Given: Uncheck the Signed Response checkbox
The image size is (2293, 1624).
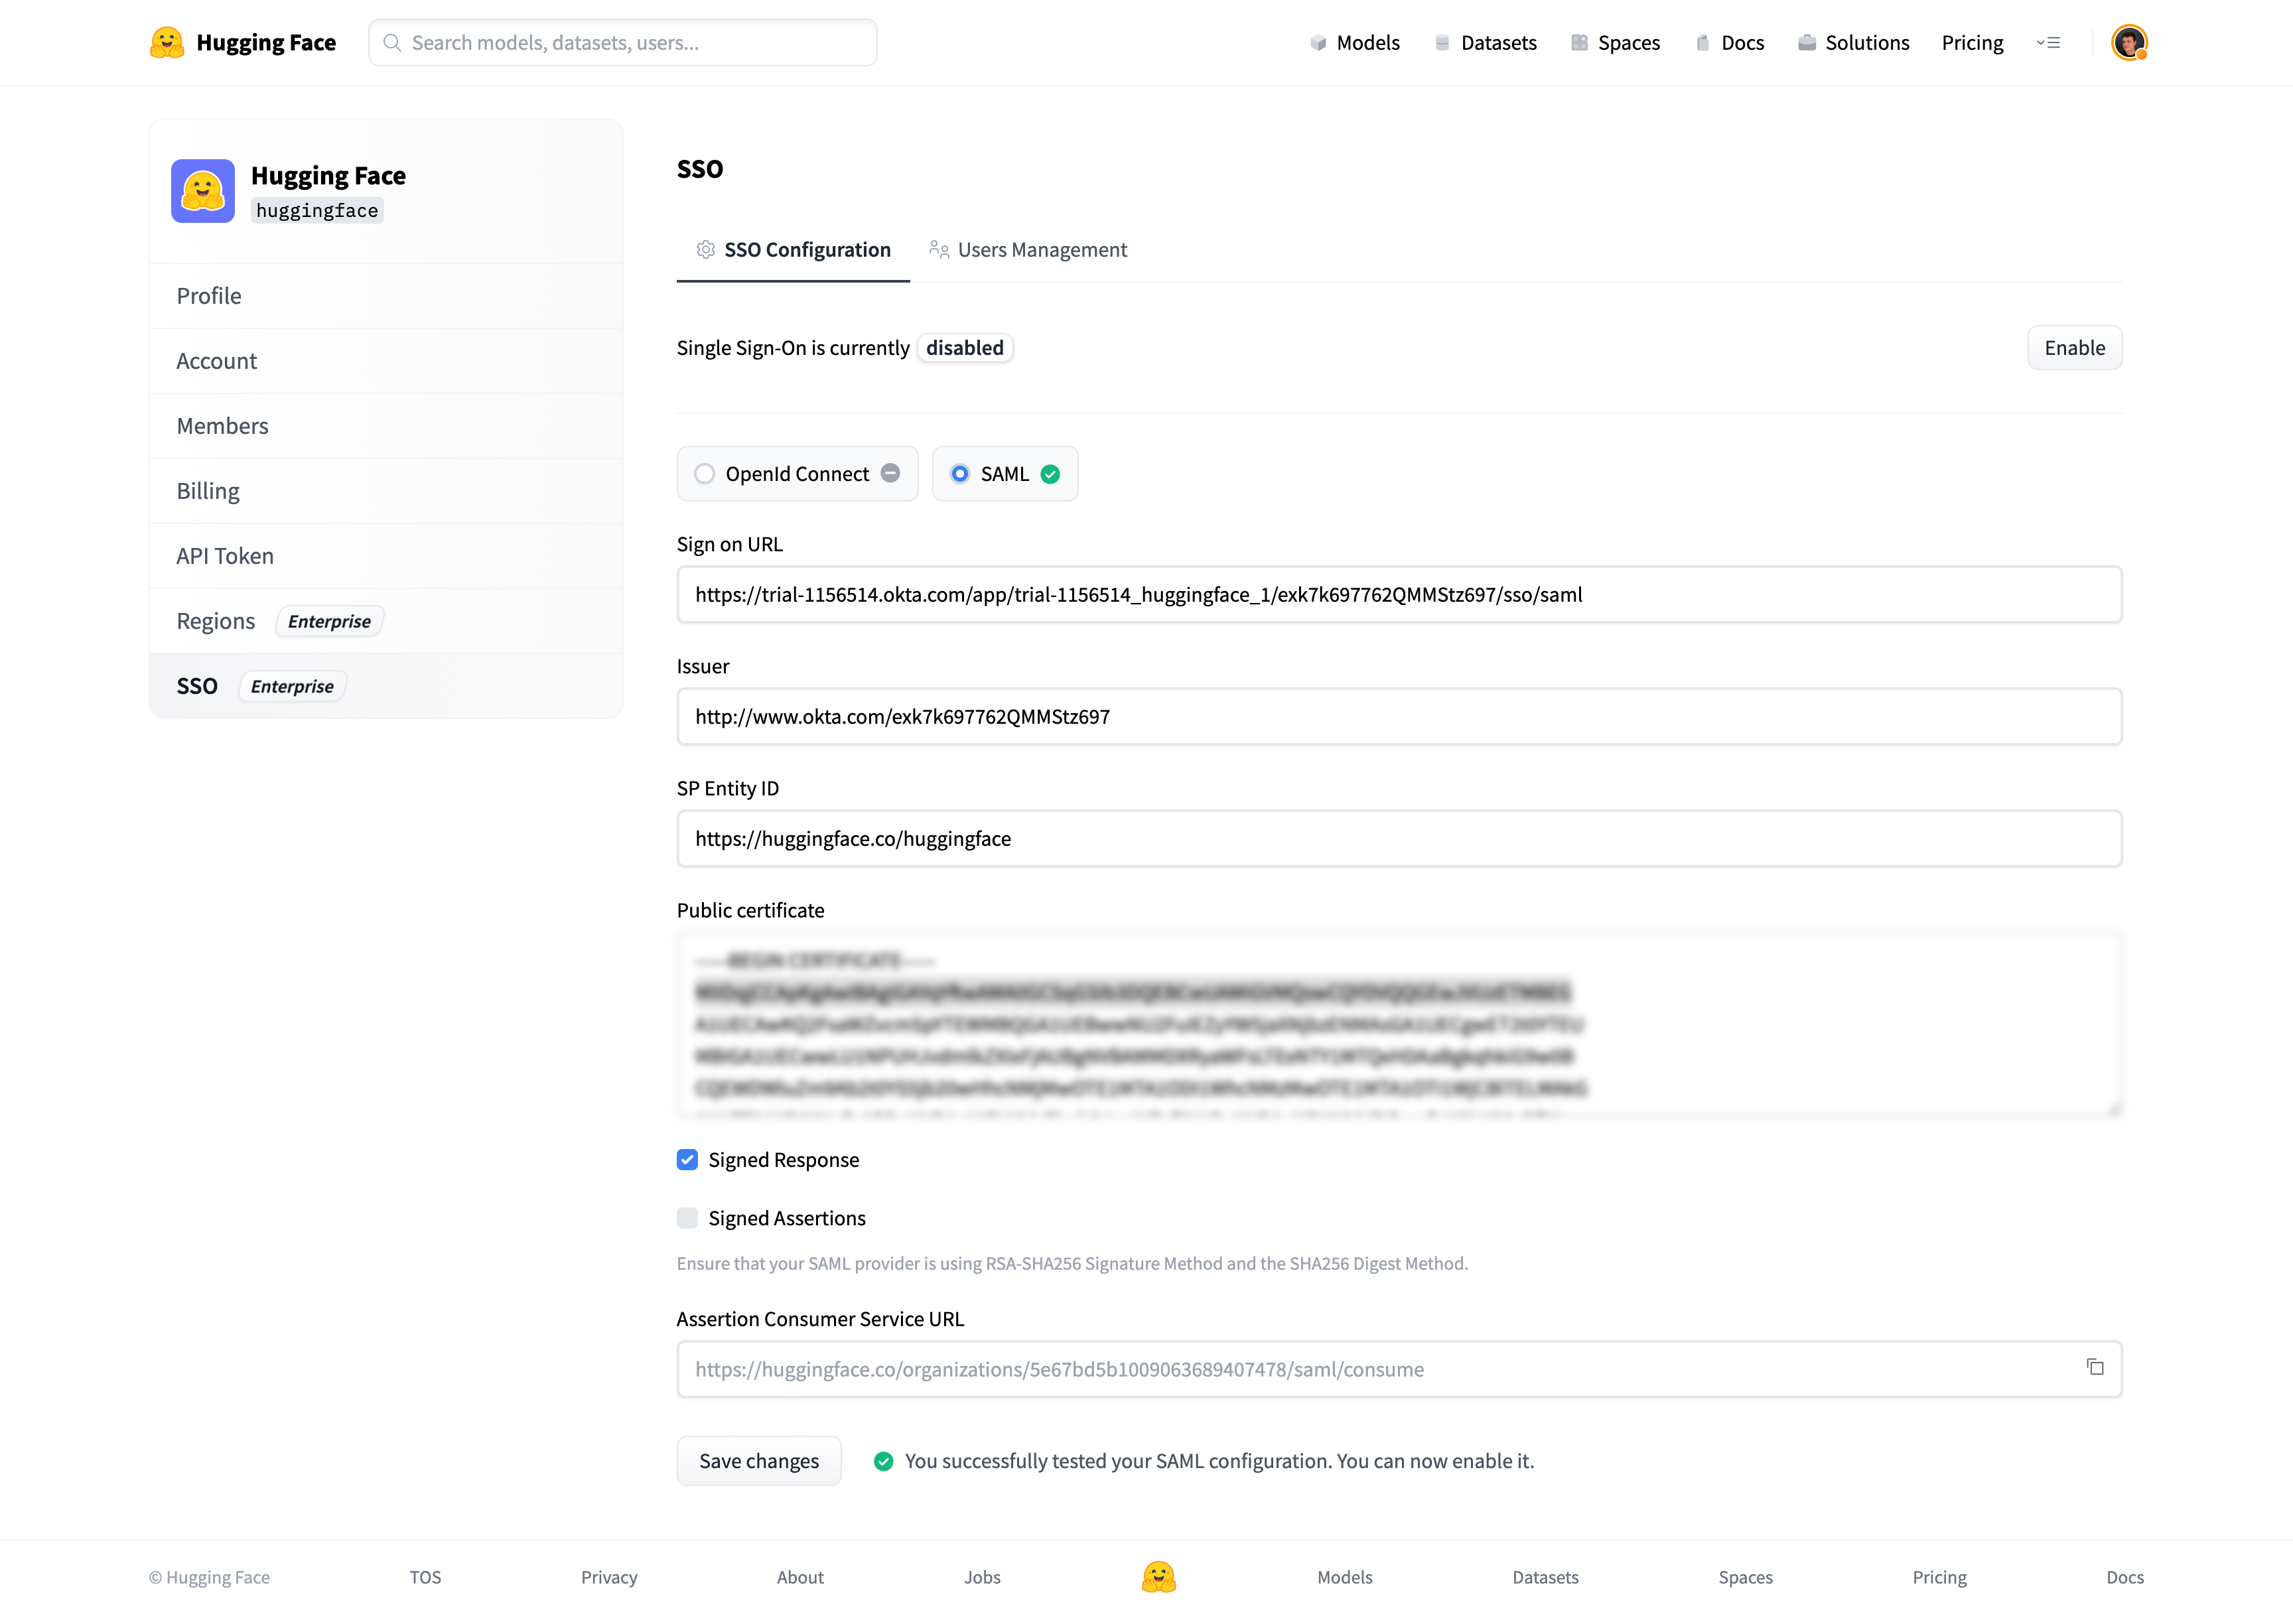Looking at the screenshot, I should click(x=687, y=1159).
